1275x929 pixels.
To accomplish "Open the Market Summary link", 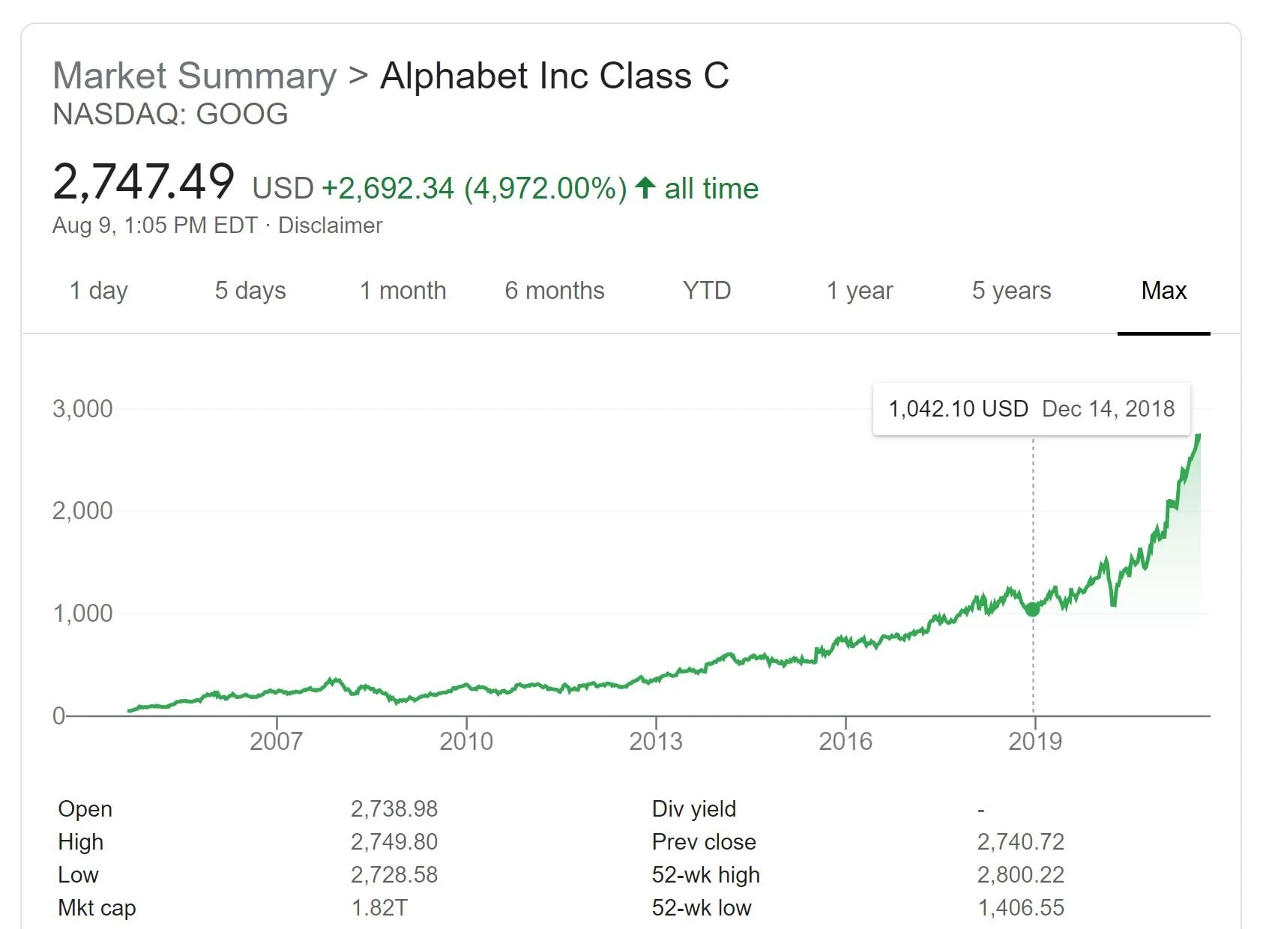I will click(195, 76).
